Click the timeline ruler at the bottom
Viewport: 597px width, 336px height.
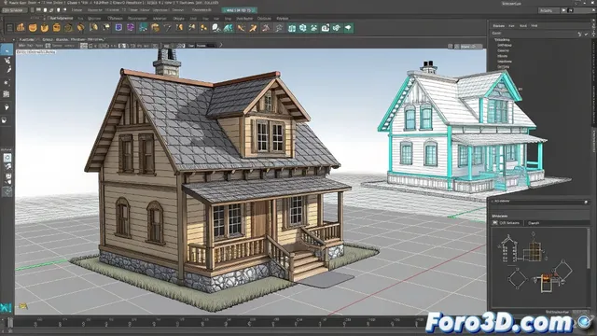(217, 323)
